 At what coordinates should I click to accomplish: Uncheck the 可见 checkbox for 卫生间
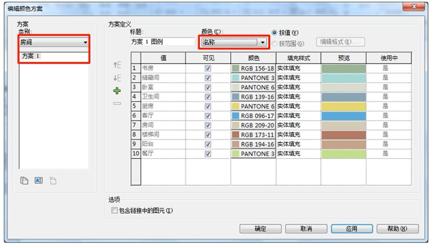(208, 97)
